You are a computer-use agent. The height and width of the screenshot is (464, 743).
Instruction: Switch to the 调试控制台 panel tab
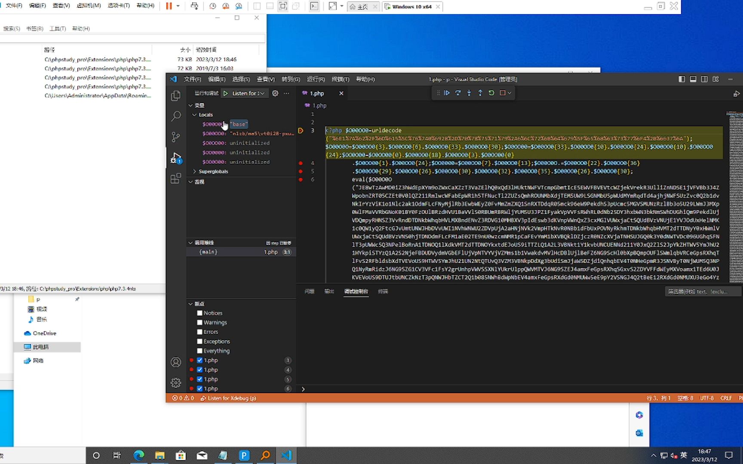pos(356,291)
